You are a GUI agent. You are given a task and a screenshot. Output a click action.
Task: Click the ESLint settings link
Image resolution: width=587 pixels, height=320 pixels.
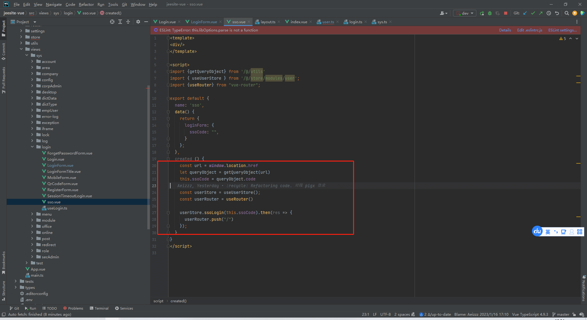point(562,30)
